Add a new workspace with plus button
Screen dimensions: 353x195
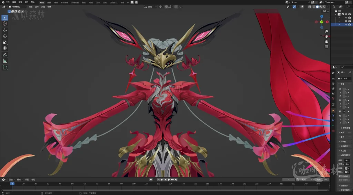pyautogui.click(x=128, y=2)
